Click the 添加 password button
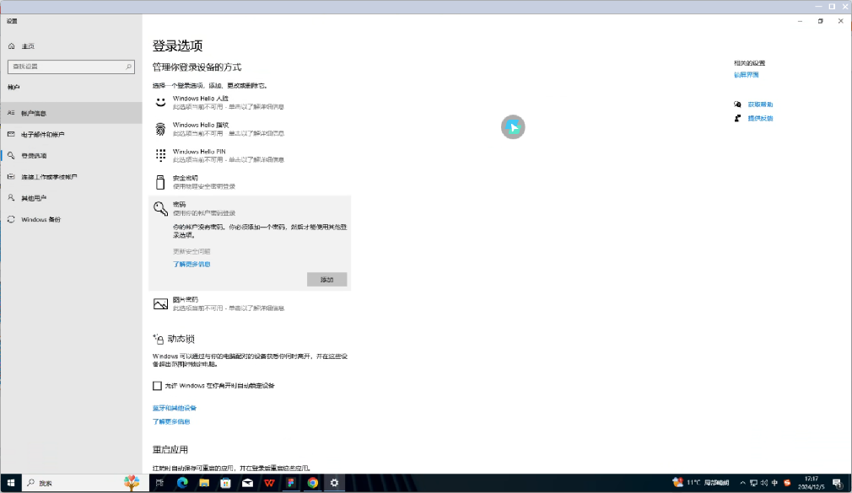This screenshot has height=493, width=852. click(x=326, y=279)
